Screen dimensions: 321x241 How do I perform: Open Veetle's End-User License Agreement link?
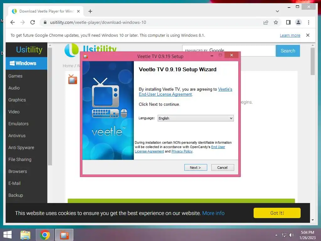tap(186, 92)
